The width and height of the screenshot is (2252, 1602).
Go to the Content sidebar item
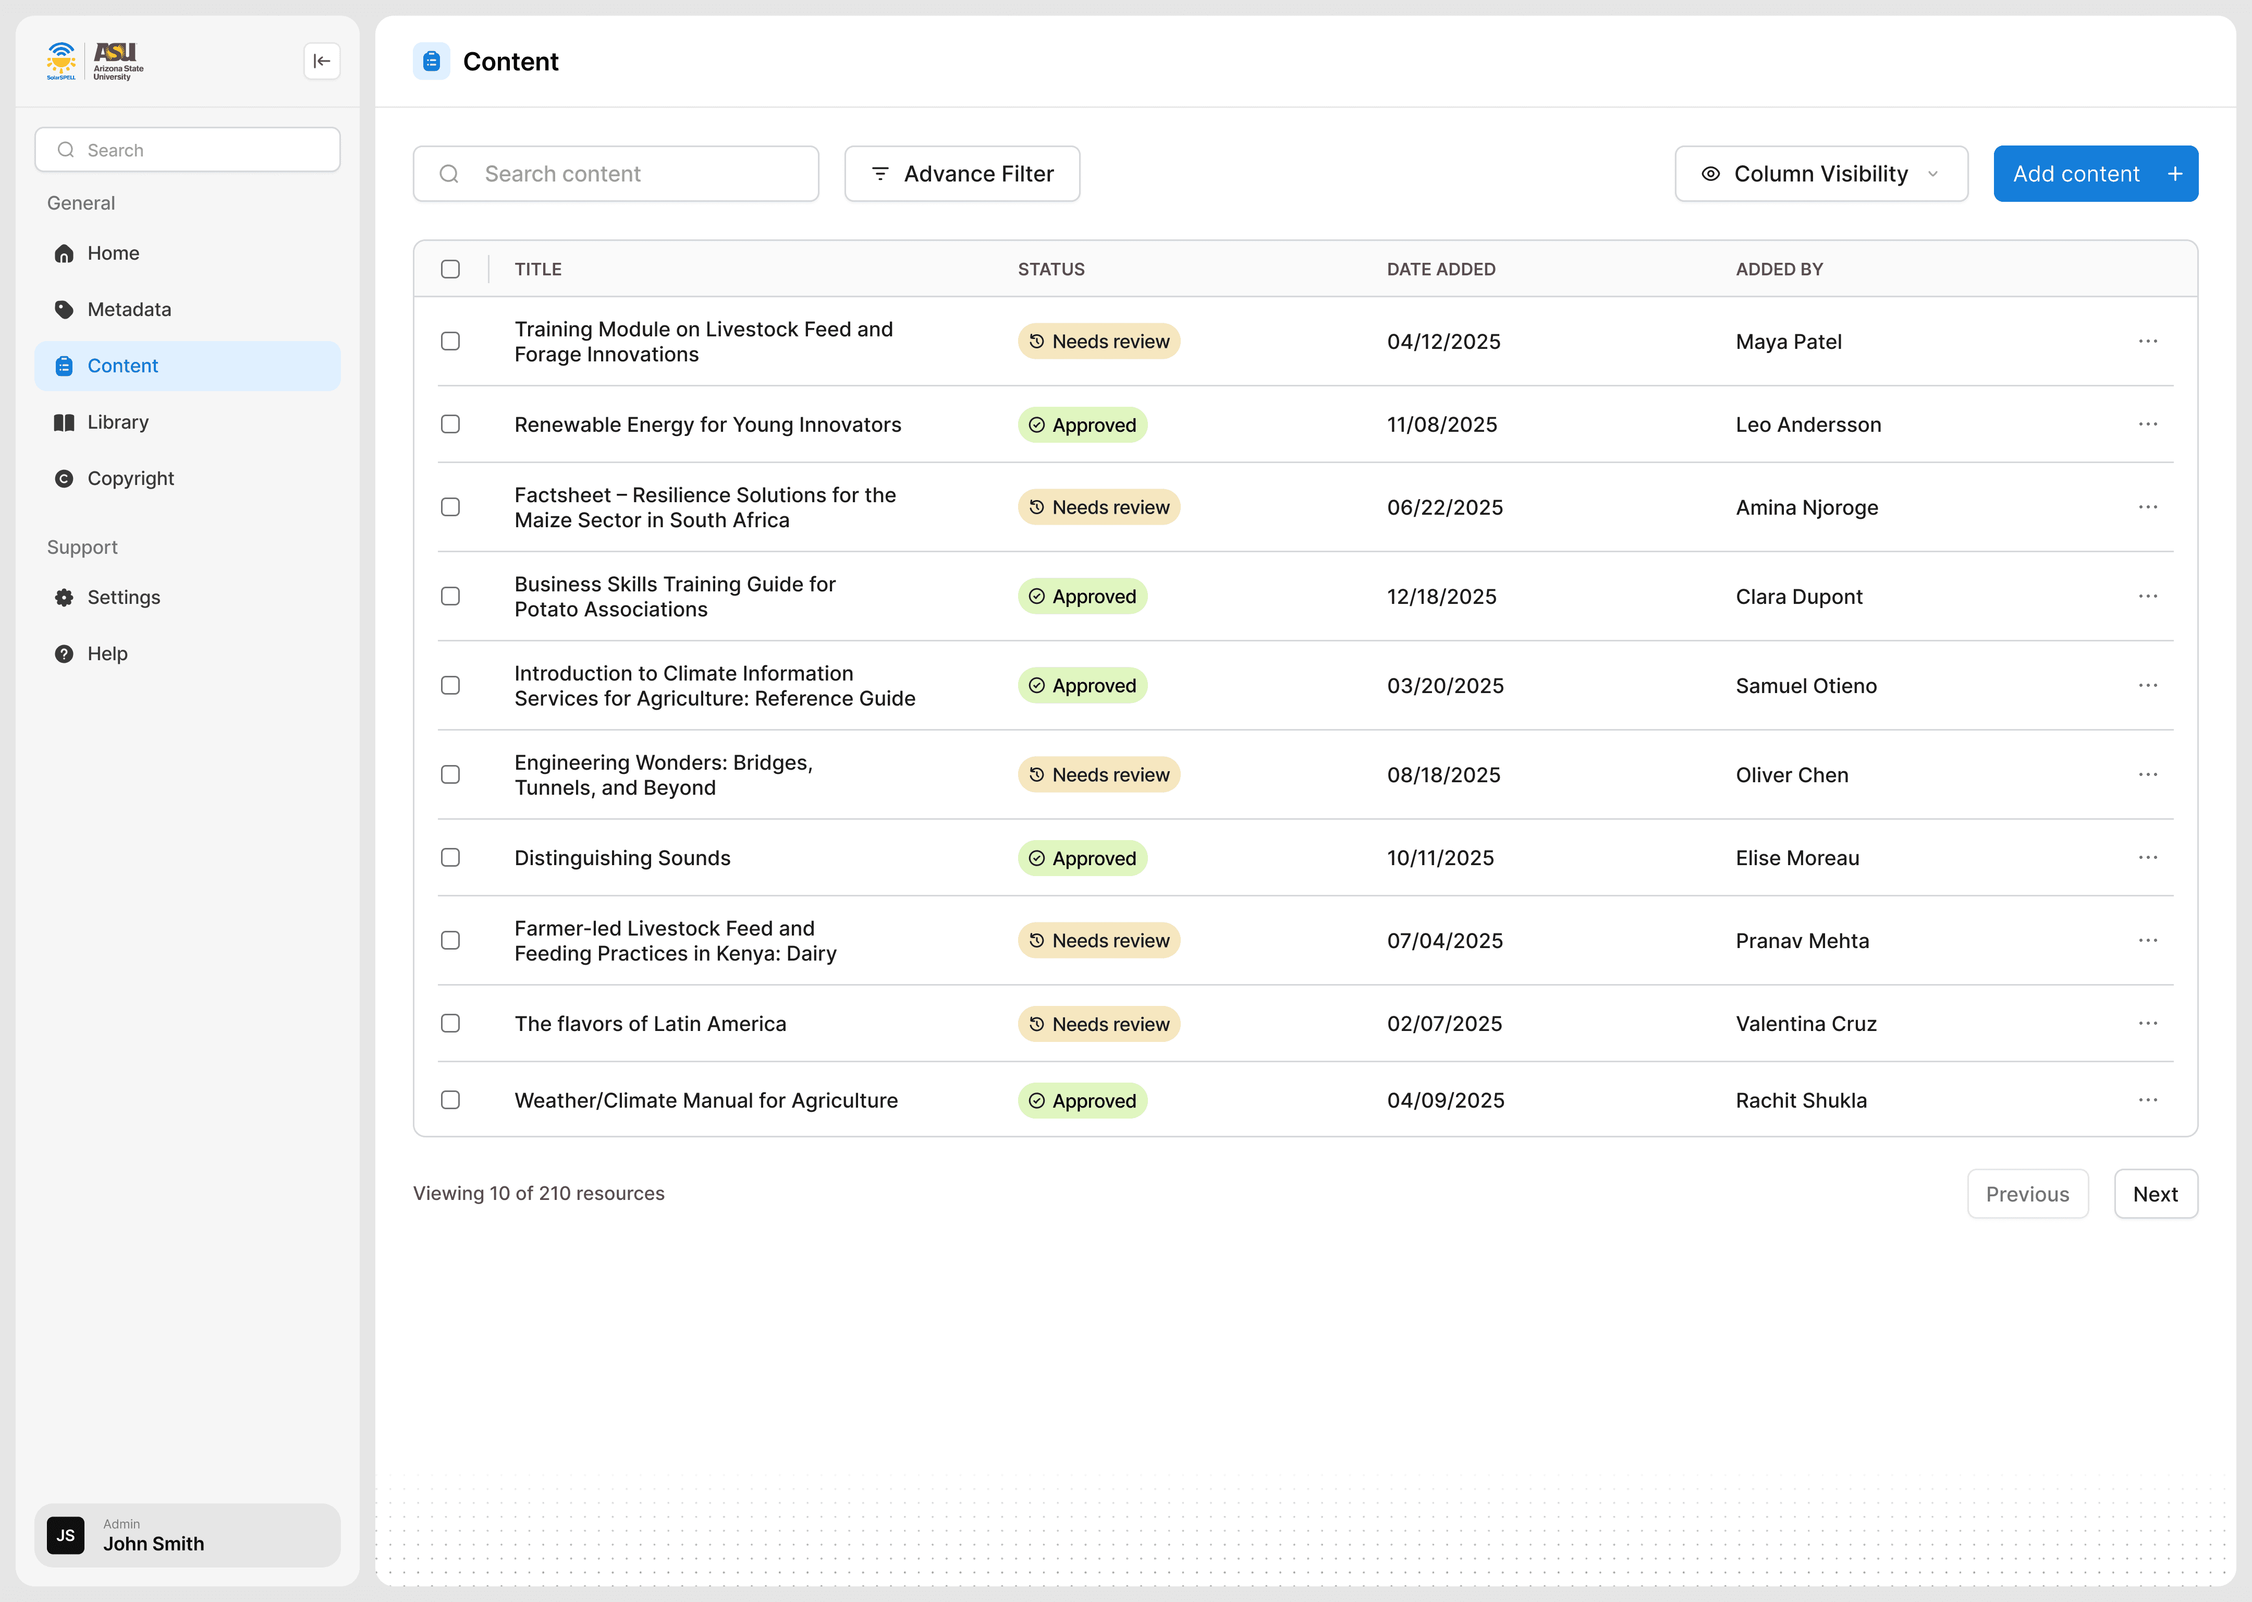click(x=187, y=366)
